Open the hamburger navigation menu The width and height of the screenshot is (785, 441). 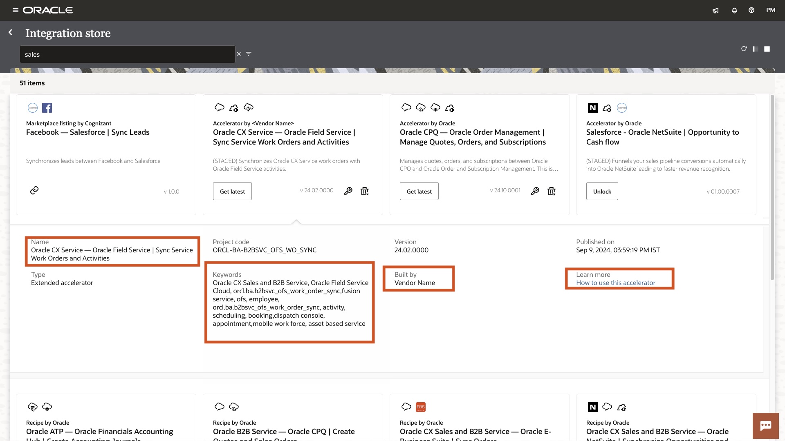tap(16, 10)
